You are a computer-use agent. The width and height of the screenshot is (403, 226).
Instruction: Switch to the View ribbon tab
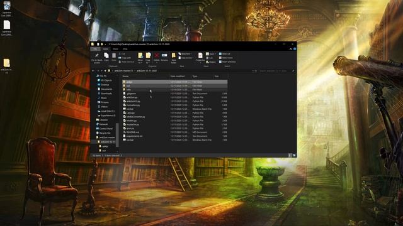125,49
